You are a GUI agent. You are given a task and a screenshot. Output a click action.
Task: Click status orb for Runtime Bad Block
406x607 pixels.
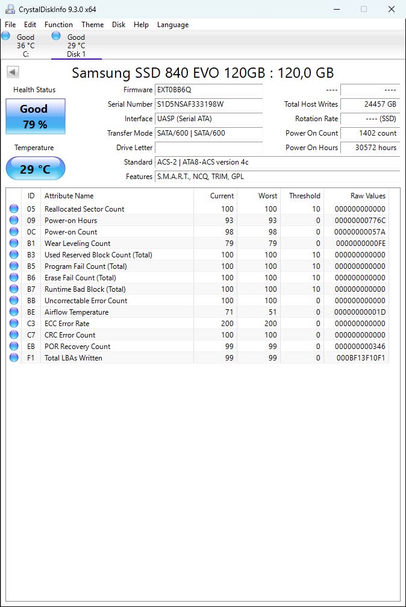[14, 289]
